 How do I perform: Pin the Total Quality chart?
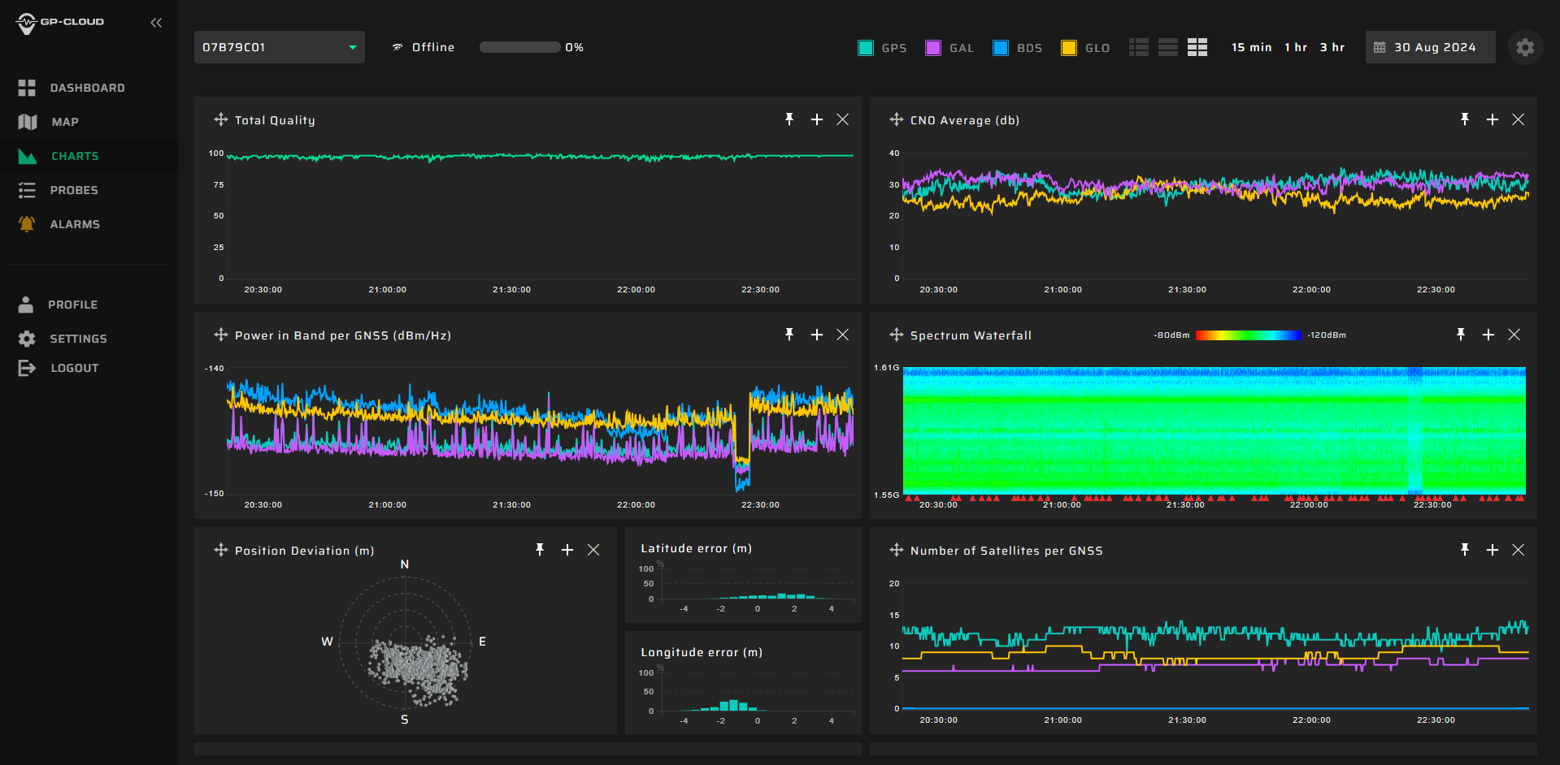pos(789,119)
